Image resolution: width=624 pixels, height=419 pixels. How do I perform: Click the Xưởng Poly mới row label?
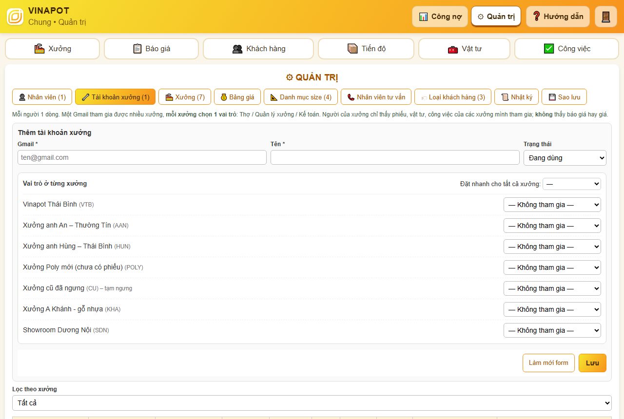coord(83,267)
